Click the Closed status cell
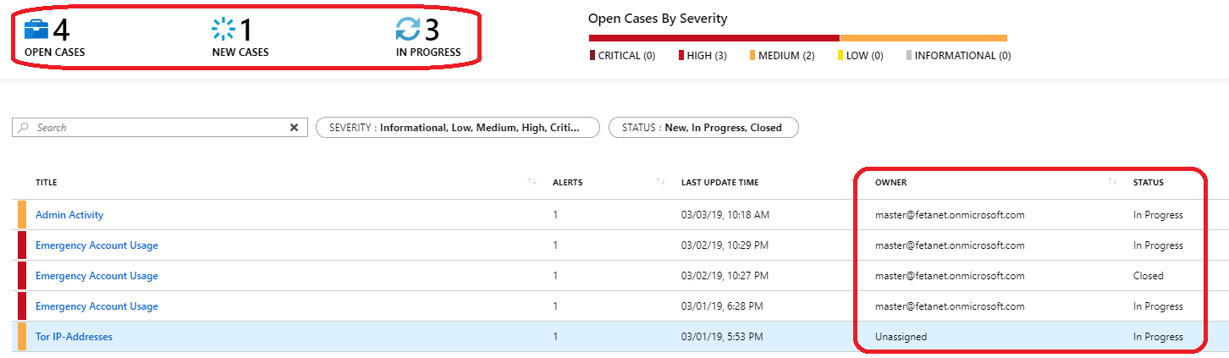Viewport: 1229px width, 358px height. 1149,276
